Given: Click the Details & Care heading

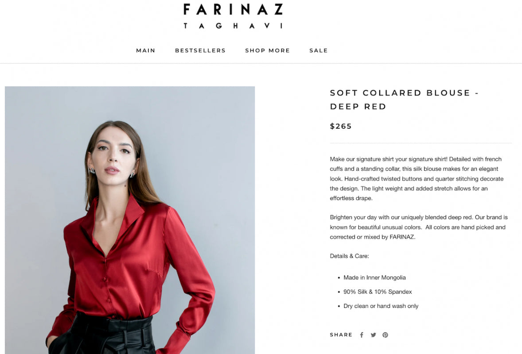Looking at the screenshot, I should (349, 256).
